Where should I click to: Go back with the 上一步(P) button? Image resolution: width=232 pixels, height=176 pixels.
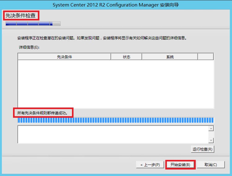pos(150,165)
